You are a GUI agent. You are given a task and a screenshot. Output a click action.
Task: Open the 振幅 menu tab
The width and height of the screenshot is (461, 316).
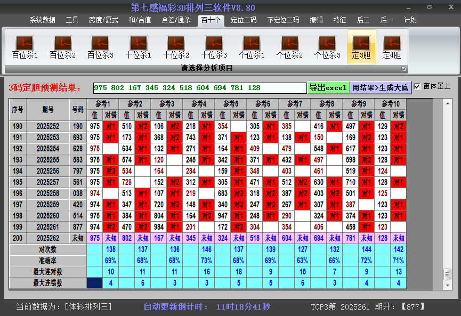317,20
